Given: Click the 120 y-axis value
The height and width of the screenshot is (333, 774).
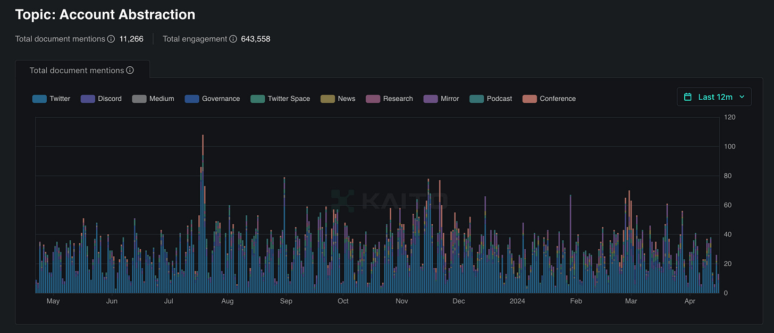Looking at the screenshot, I should tap(730, 117).
